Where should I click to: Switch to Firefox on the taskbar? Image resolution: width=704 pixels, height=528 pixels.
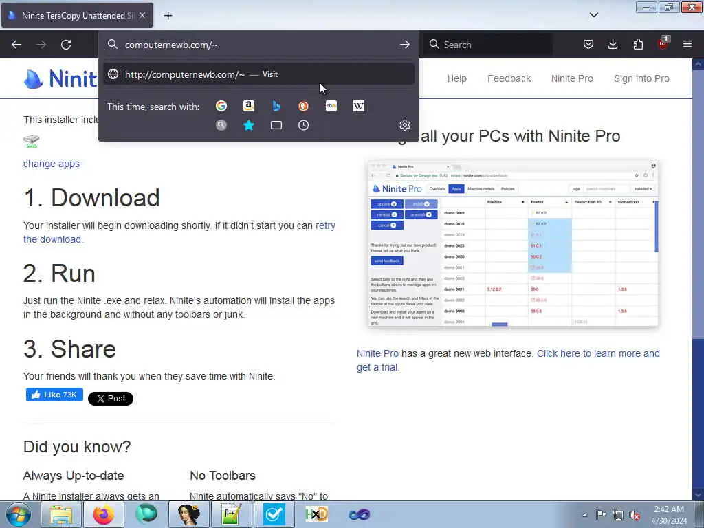[x=104, y=514]
